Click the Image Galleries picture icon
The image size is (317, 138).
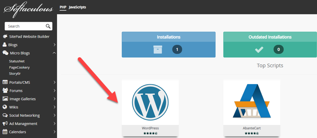[5, 99]
